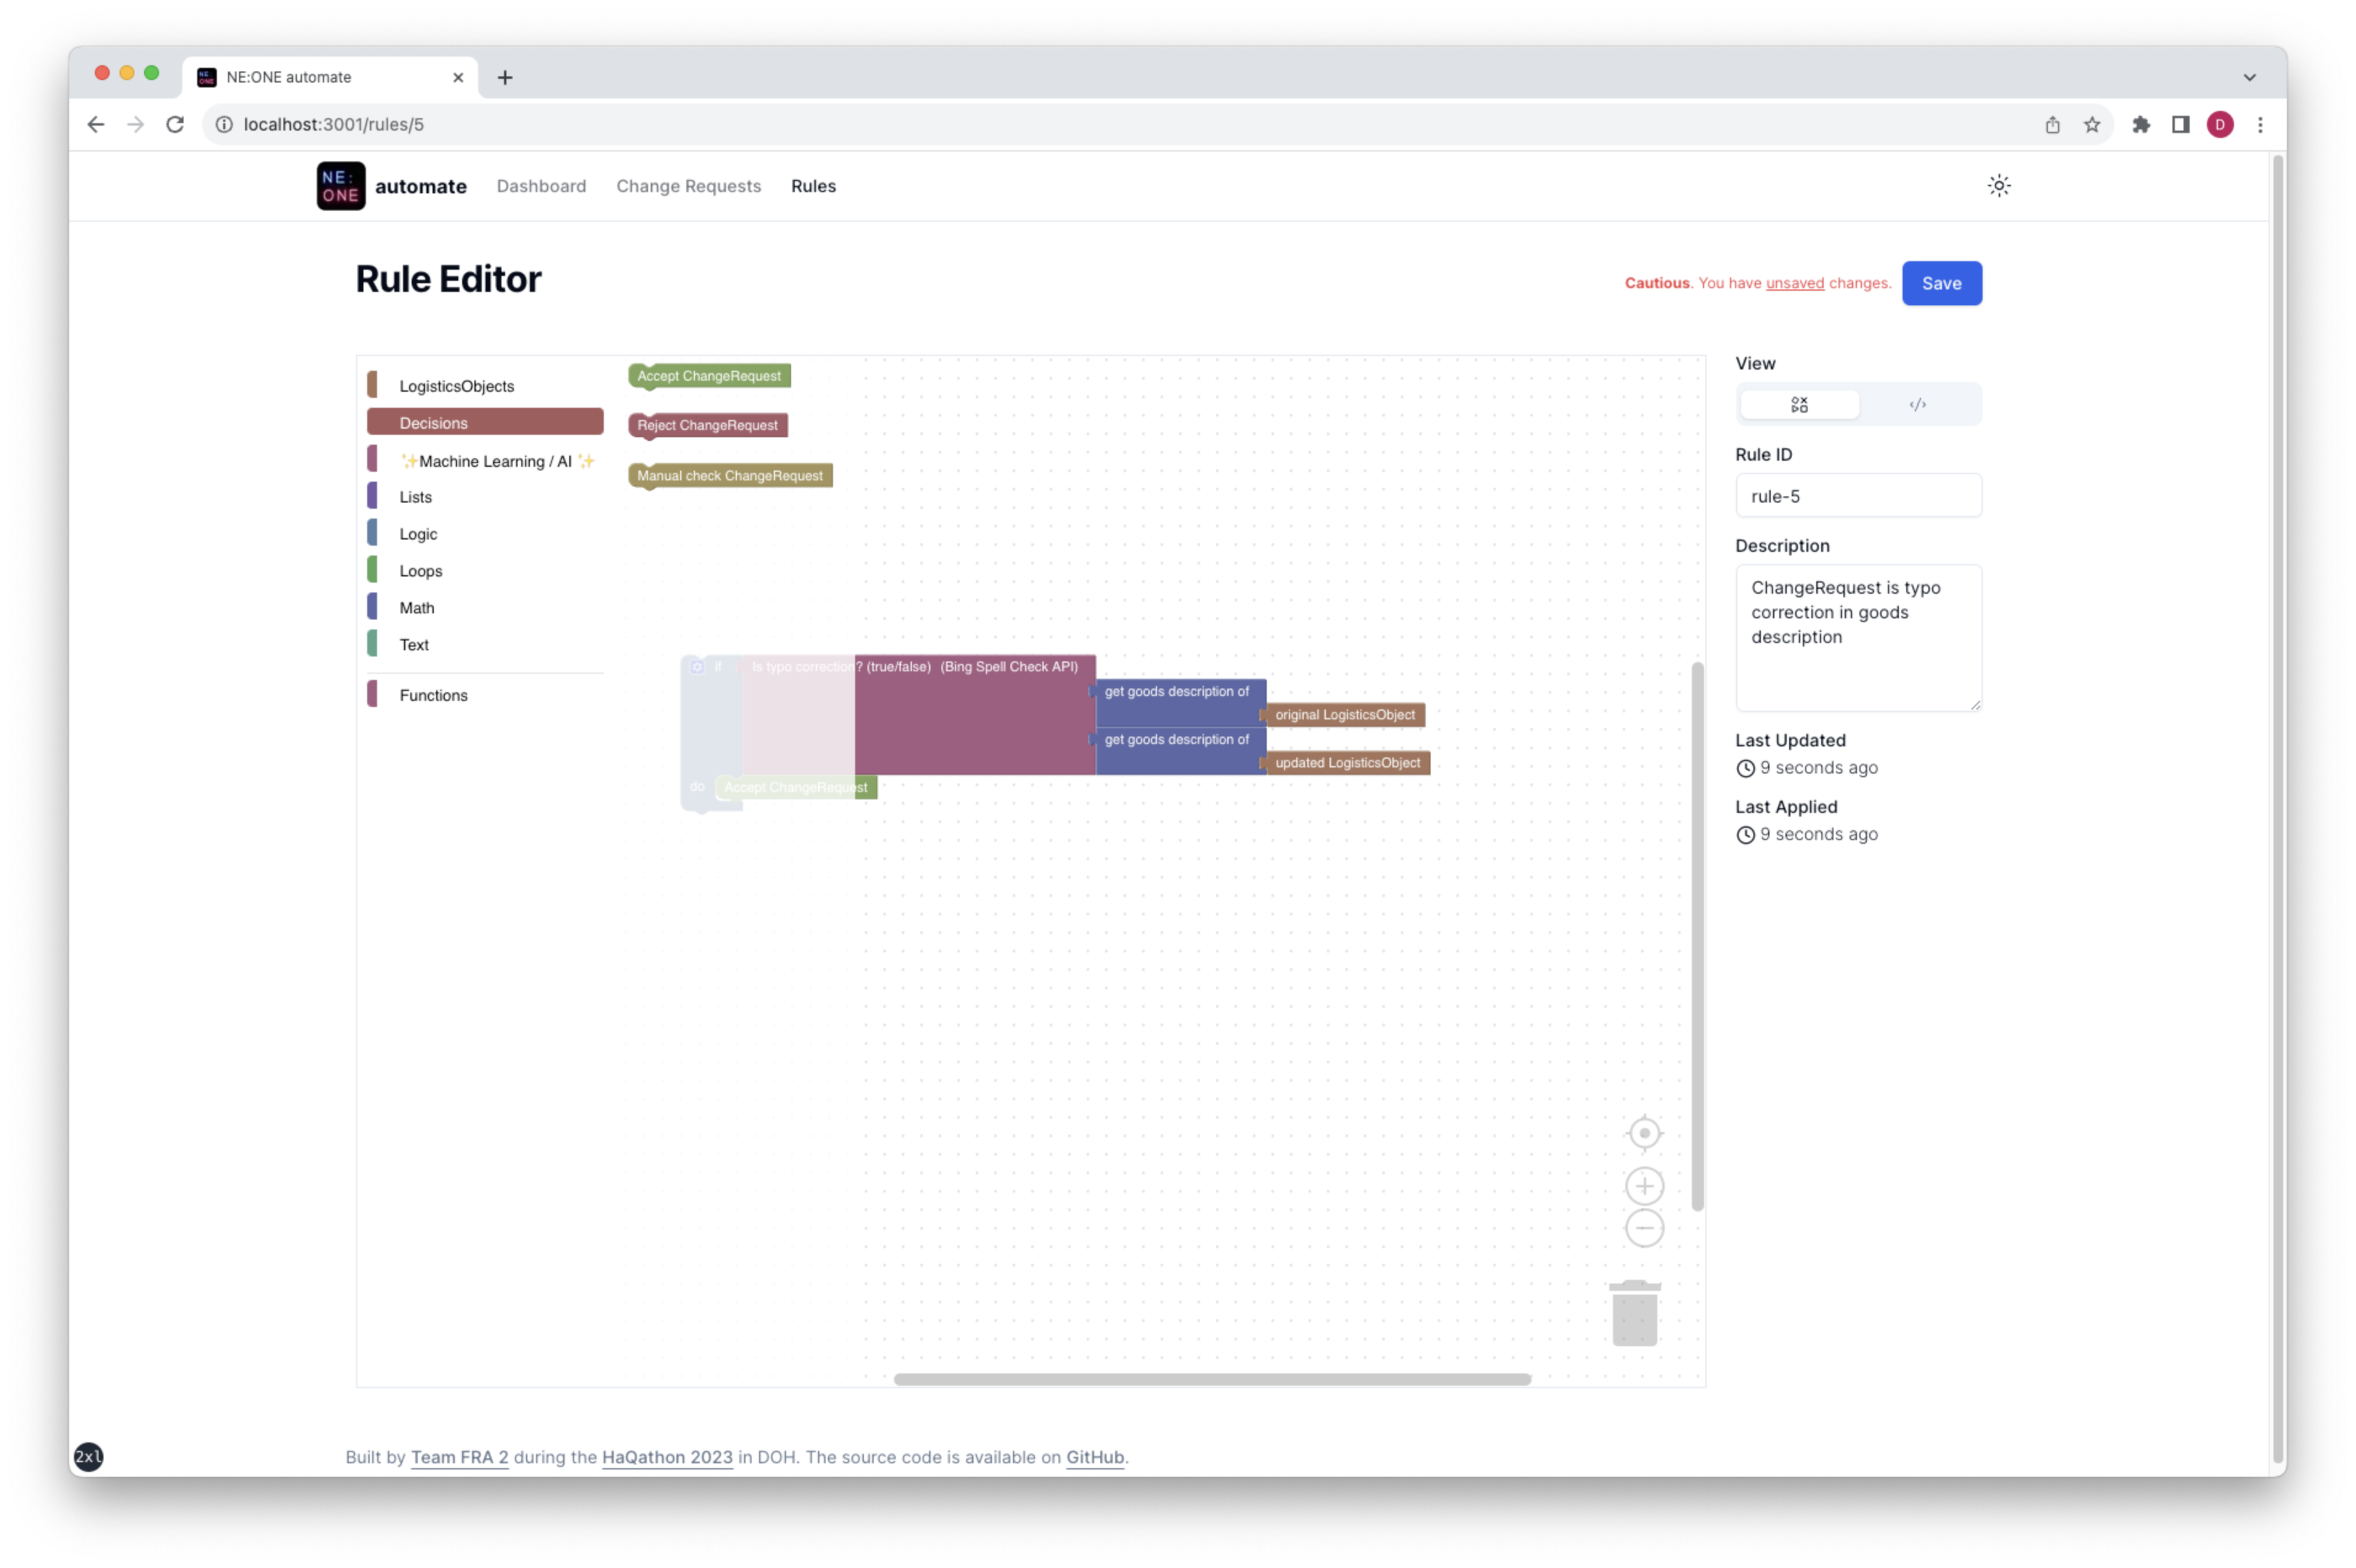Expand the LogisticsObjects block category
Viewport: 2356px width, 1568px height.
(456, 386)
